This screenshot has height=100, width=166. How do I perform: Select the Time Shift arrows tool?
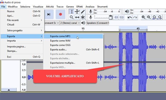77,17
